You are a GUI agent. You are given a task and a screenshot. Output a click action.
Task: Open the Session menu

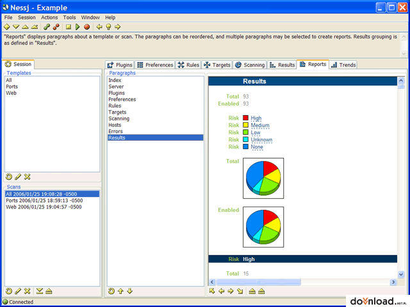click(27, 17)
